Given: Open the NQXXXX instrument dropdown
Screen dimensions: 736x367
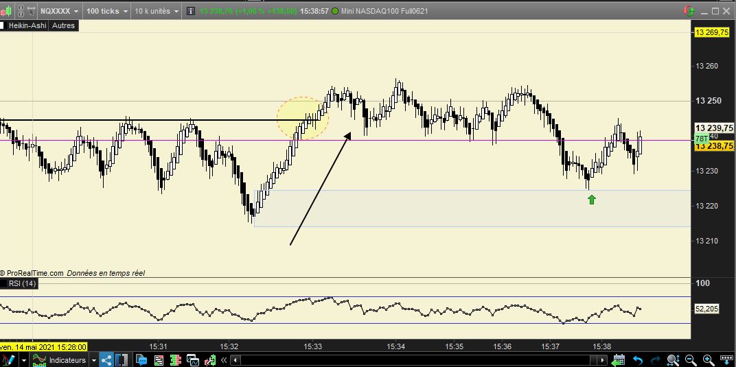Looking at the screenshot, I should (x=59, y=11).
